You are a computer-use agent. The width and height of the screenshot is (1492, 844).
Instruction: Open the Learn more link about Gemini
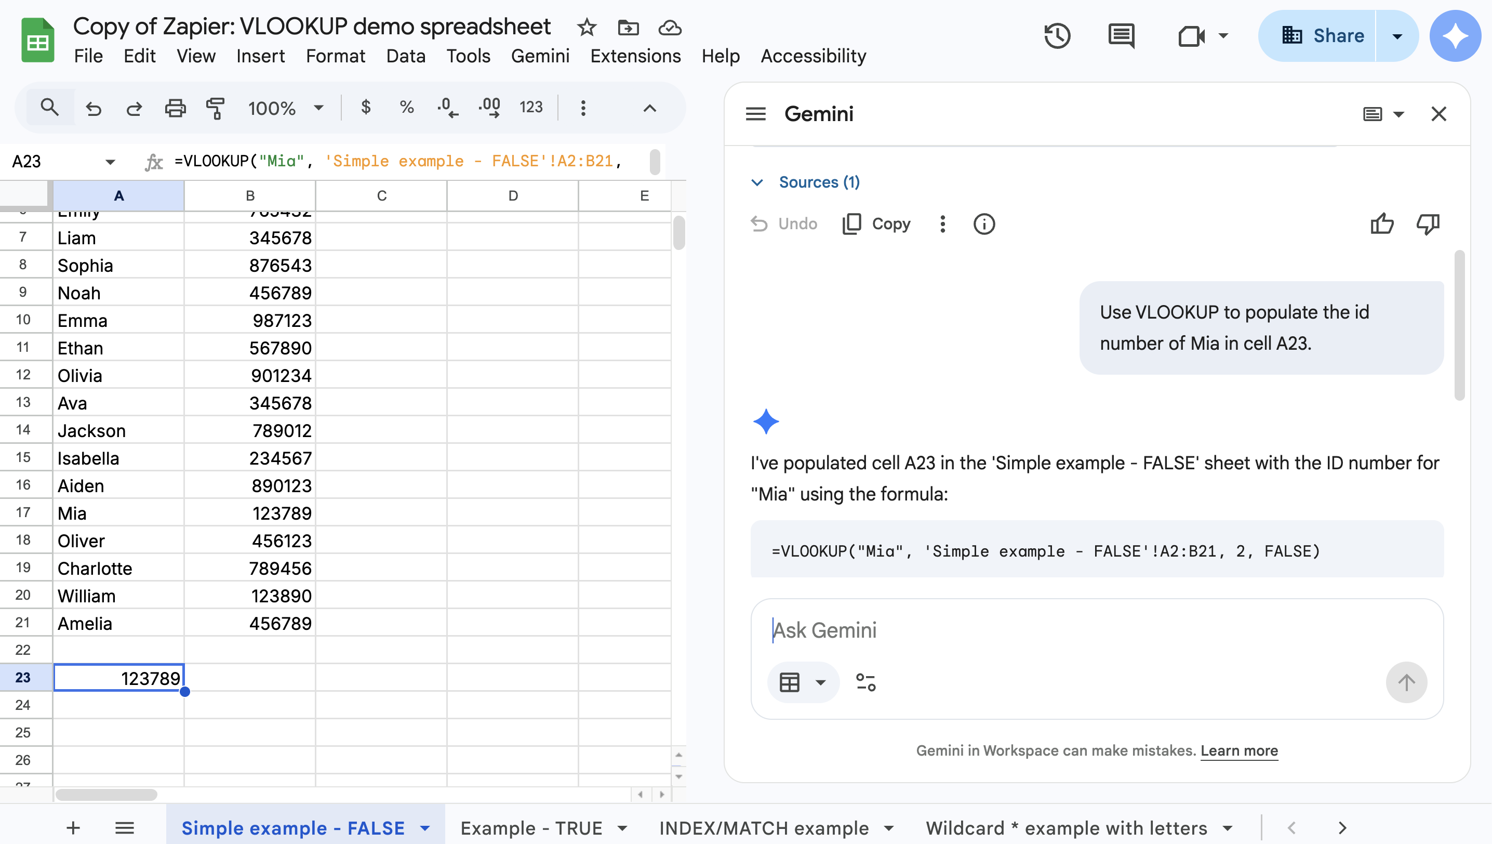[x=1240, y=750]
